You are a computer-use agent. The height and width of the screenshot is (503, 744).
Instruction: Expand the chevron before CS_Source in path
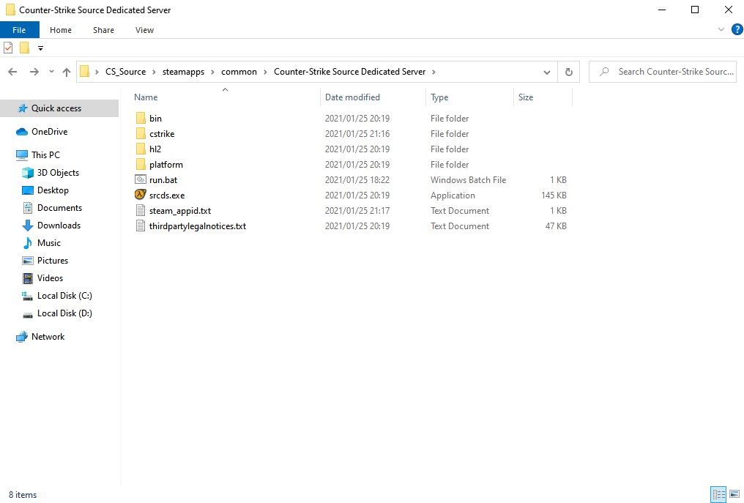(x=97, y=72)
